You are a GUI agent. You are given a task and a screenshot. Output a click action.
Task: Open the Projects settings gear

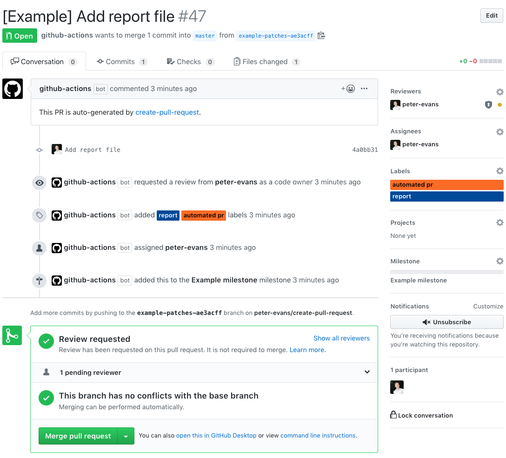[x=499, y=222]
